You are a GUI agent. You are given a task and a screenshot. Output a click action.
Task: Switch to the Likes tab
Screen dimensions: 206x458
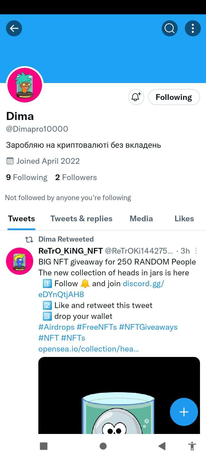tap(184, 219)
